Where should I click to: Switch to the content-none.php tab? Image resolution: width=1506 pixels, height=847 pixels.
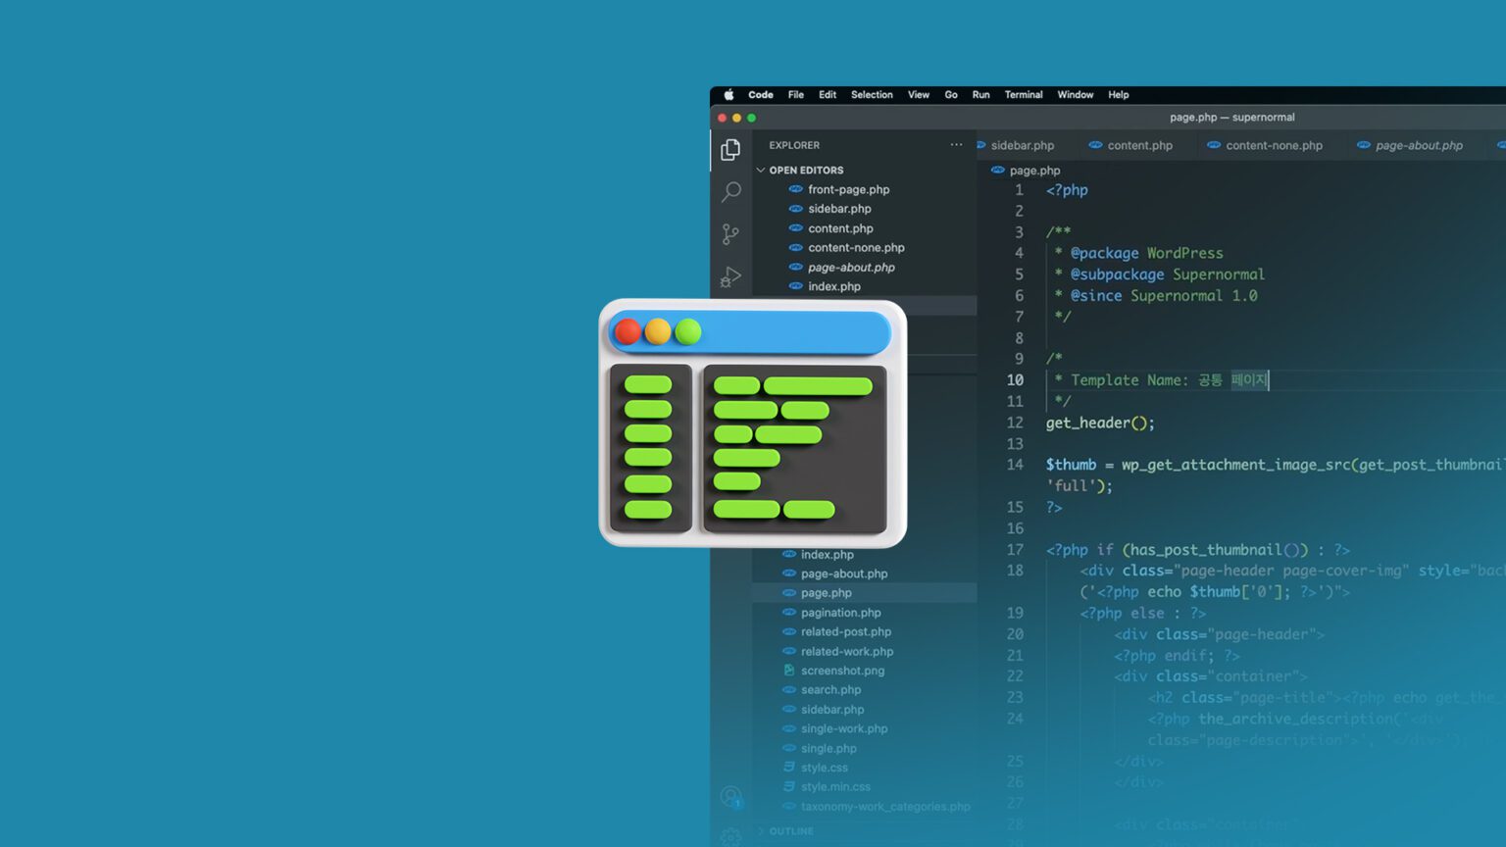tap(1273, 145)
